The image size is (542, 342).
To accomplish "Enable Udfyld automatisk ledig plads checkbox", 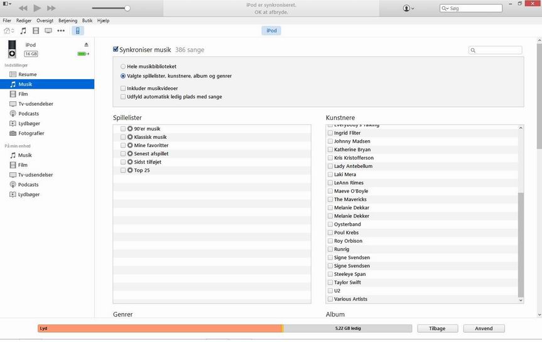I will click(x=123, y=97).
